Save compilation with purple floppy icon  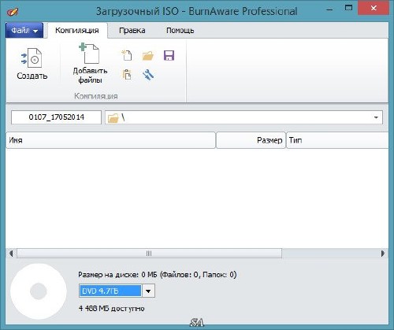[x=169, y=55]
